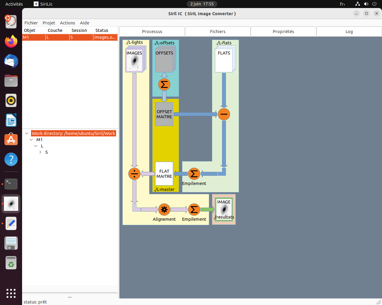The height and width of the screenshot is (305, 382).
Task: Click the minus subtraction icon under FLATS
Action: [224, 114]
